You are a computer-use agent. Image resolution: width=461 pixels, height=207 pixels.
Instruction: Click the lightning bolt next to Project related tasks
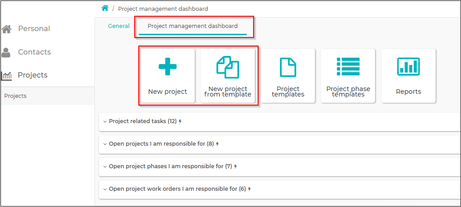point(180,121)
